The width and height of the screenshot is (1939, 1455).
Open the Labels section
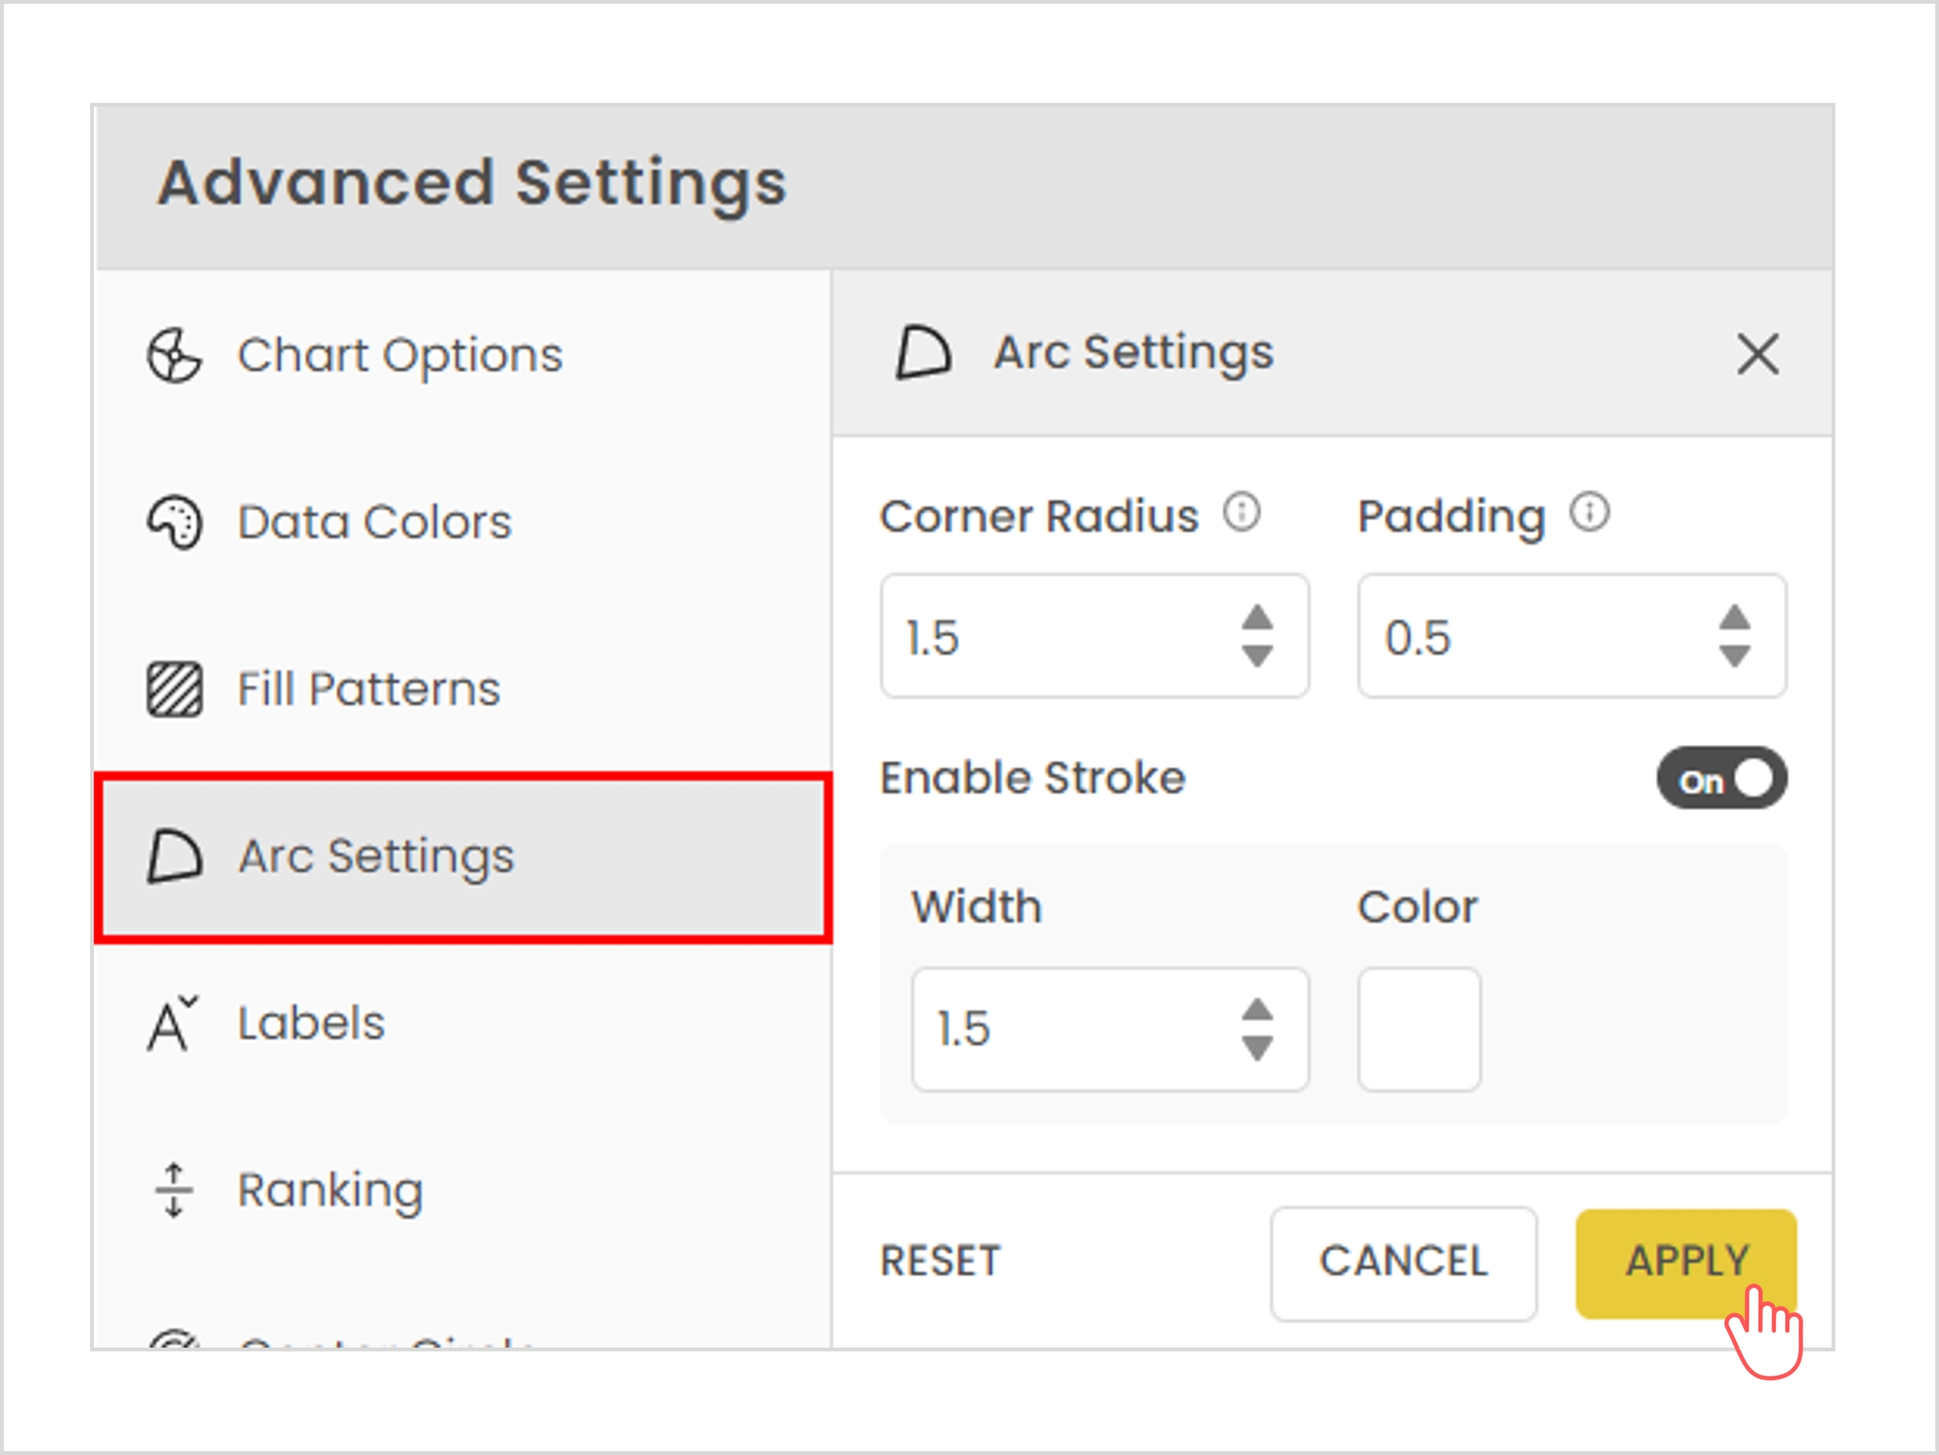311,1023
